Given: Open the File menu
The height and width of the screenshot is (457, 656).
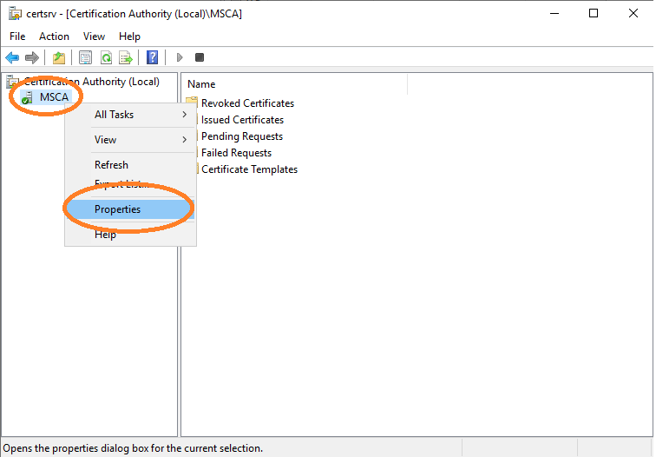Looking at the screenshot, I should pos(17,36).
